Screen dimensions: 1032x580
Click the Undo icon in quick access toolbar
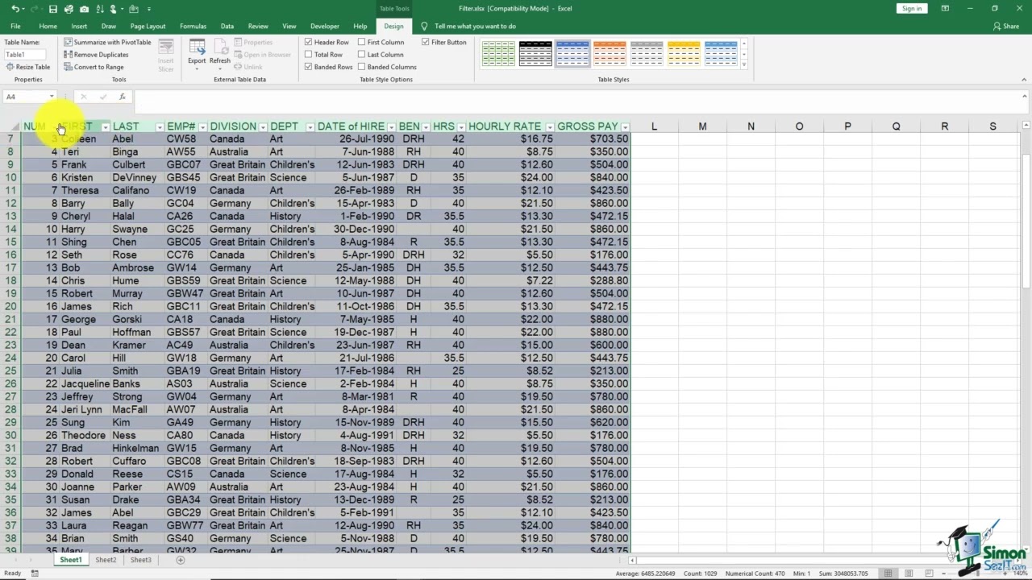(15, 9)
